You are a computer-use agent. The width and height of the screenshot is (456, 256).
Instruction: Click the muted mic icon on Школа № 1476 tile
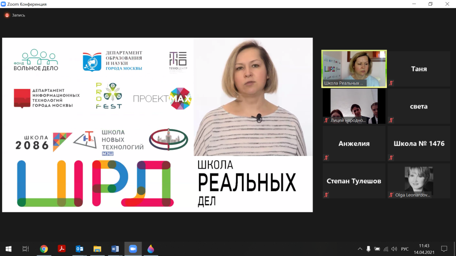click(x=391, y=158)
